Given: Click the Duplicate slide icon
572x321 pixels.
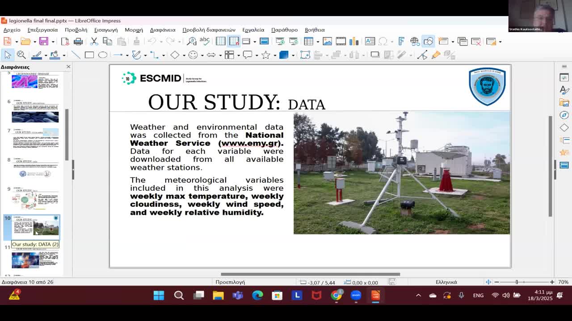Looking at the screenshot, I should pos(463,41).
